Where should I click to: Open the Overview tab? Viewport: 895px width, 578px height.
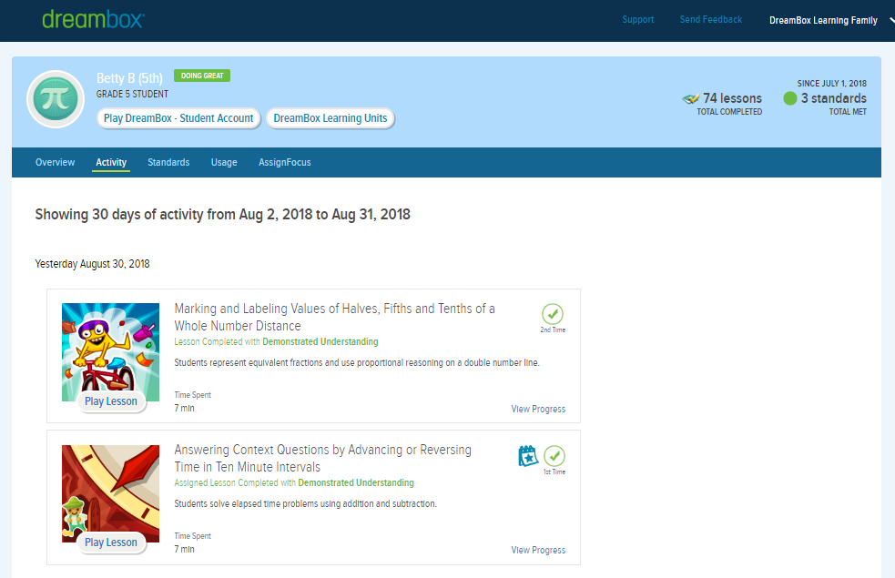(55, 163)
